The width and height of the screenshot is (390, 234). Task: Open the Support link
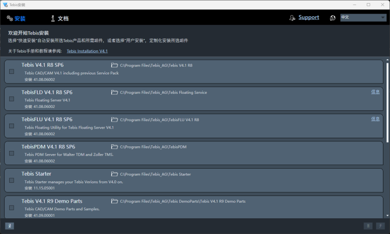[309, 17]
